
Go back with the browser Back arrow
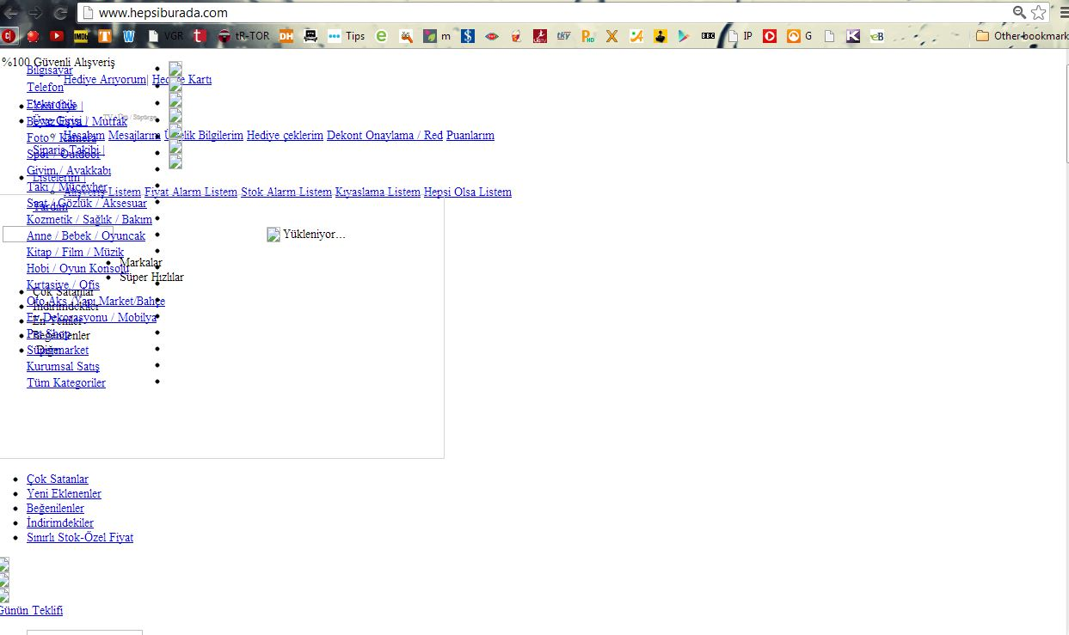tap(10, 13)
